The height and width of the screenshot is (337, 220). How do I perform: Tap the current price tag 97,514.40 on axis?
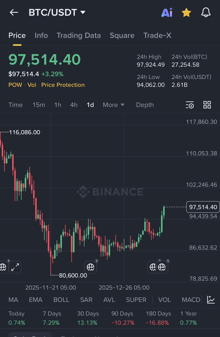tap(203, 207)
